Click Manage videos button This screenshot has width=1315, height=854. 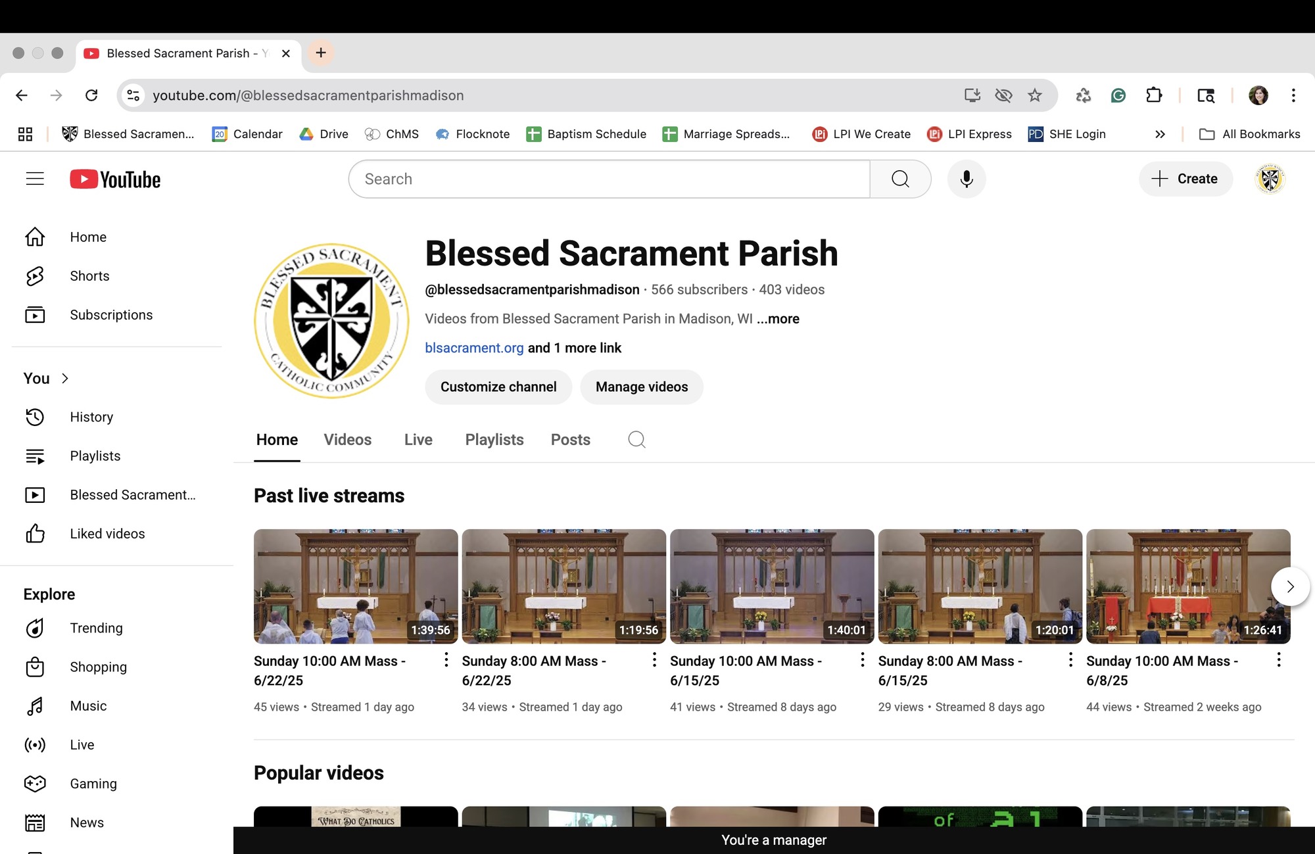coord(642,387)
